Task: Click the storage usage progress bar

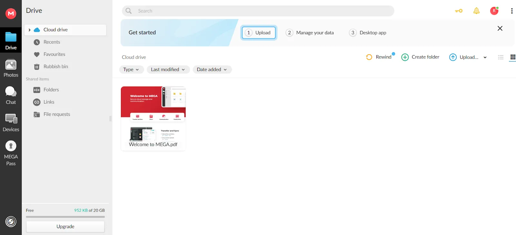Action: [x=65, y=217]
